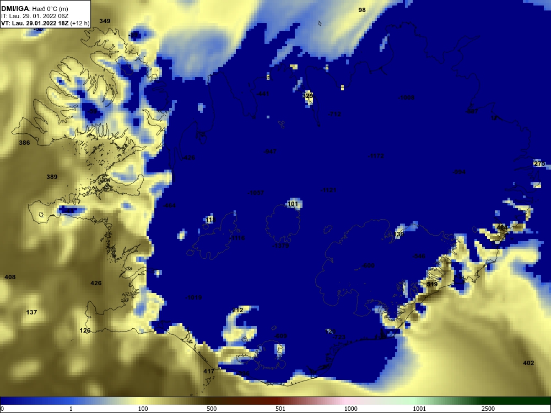Click the map value 98 over the sea
Viewport: 551px width, 413px height.
[362, 10]
